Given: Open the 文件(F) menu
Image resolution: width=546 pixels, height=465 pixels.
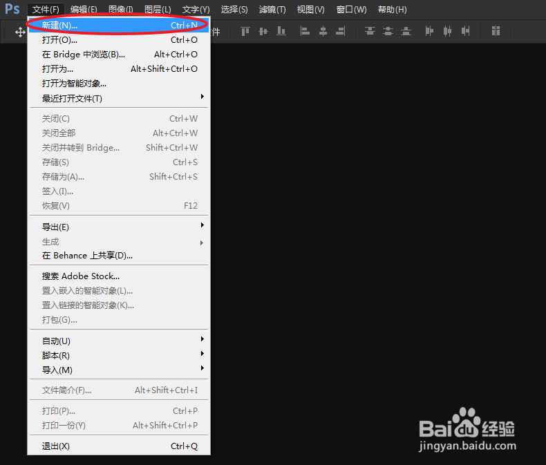Looking at the screenshot, I should click(46, 10).
